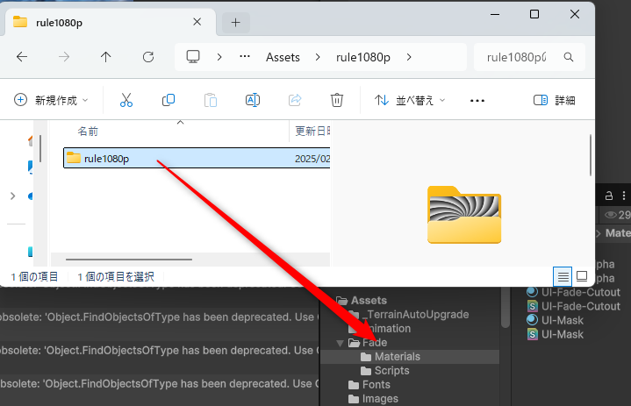631x406 pixels.
Task: Select the Scripts folder in Unity
Action: click(391, 371)
